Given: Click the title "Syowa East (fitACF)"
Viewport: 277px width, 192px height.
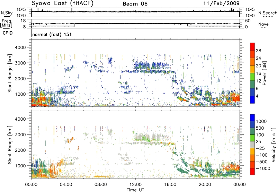Looking at the screenshot, I should pos(62,3).
